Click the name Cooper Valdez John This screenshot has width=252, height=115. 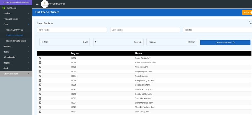pyautogui.click(x=144, y=94)
